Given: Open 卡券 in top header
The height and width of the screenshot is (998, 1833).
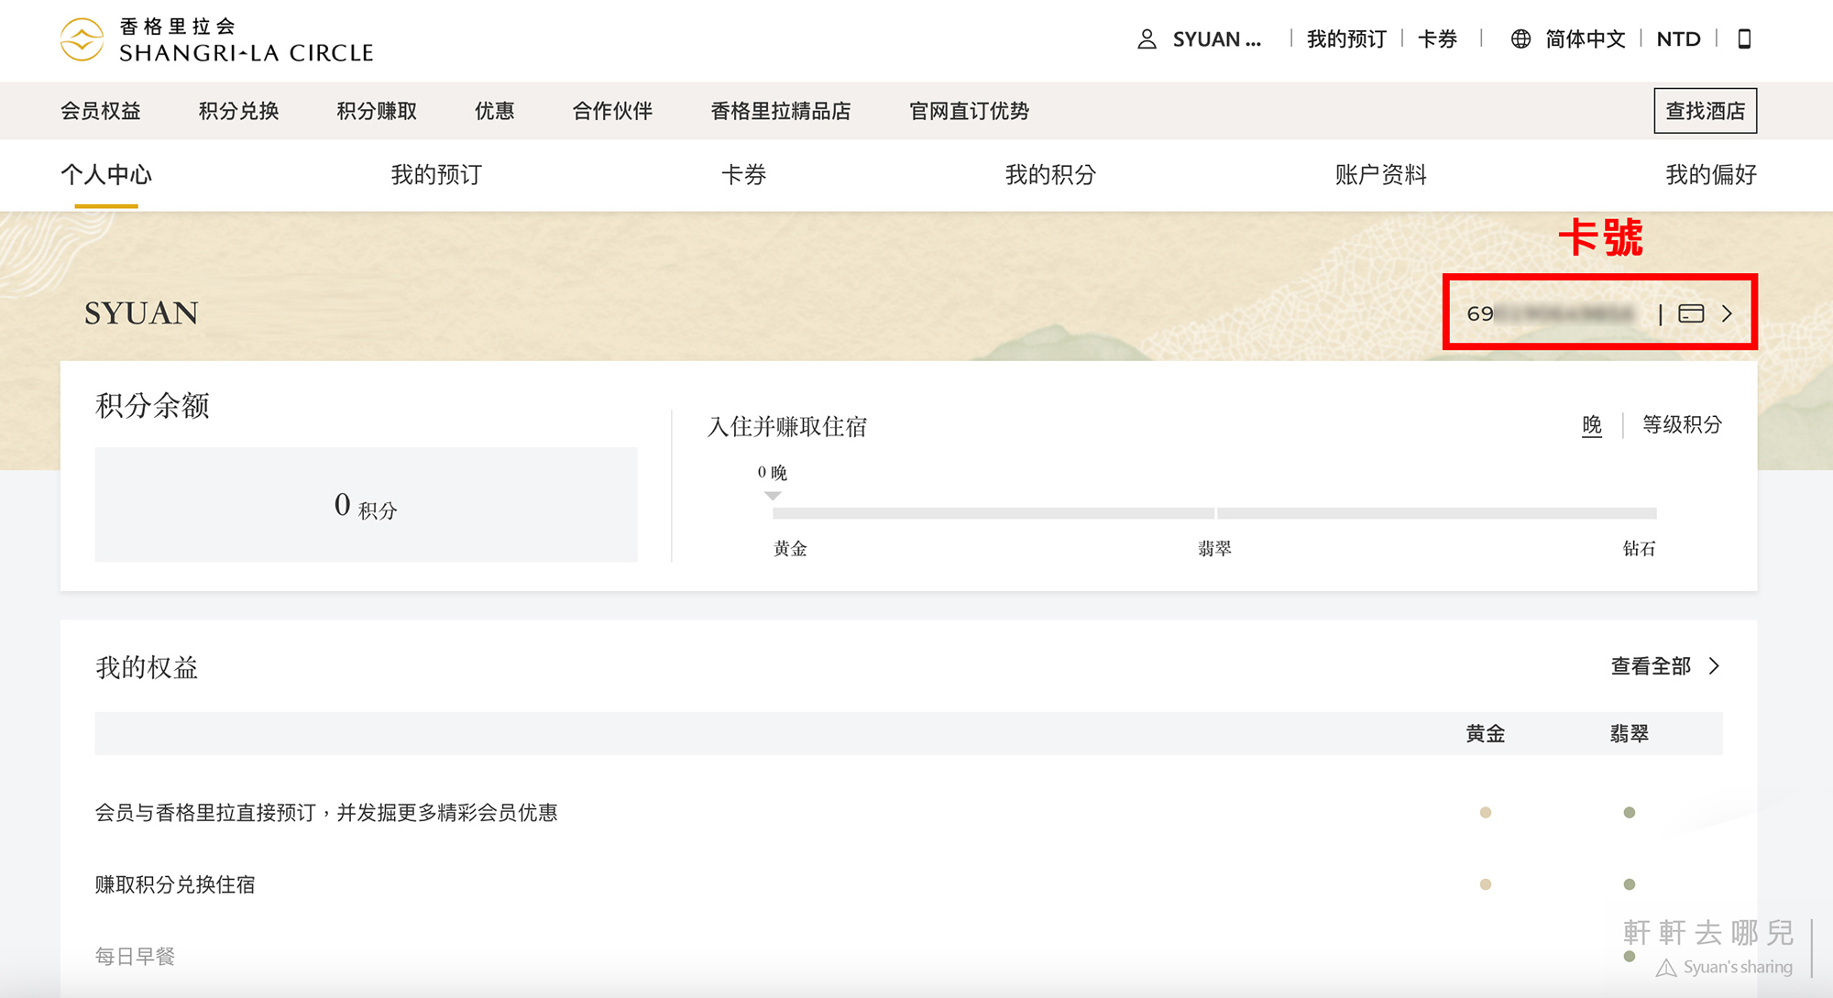Looking at the screenshot, I should [x=1437, y=39].
